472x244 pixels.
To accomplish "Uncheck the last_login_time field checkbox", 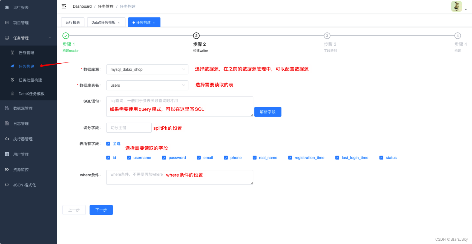I will pos(337,158).
